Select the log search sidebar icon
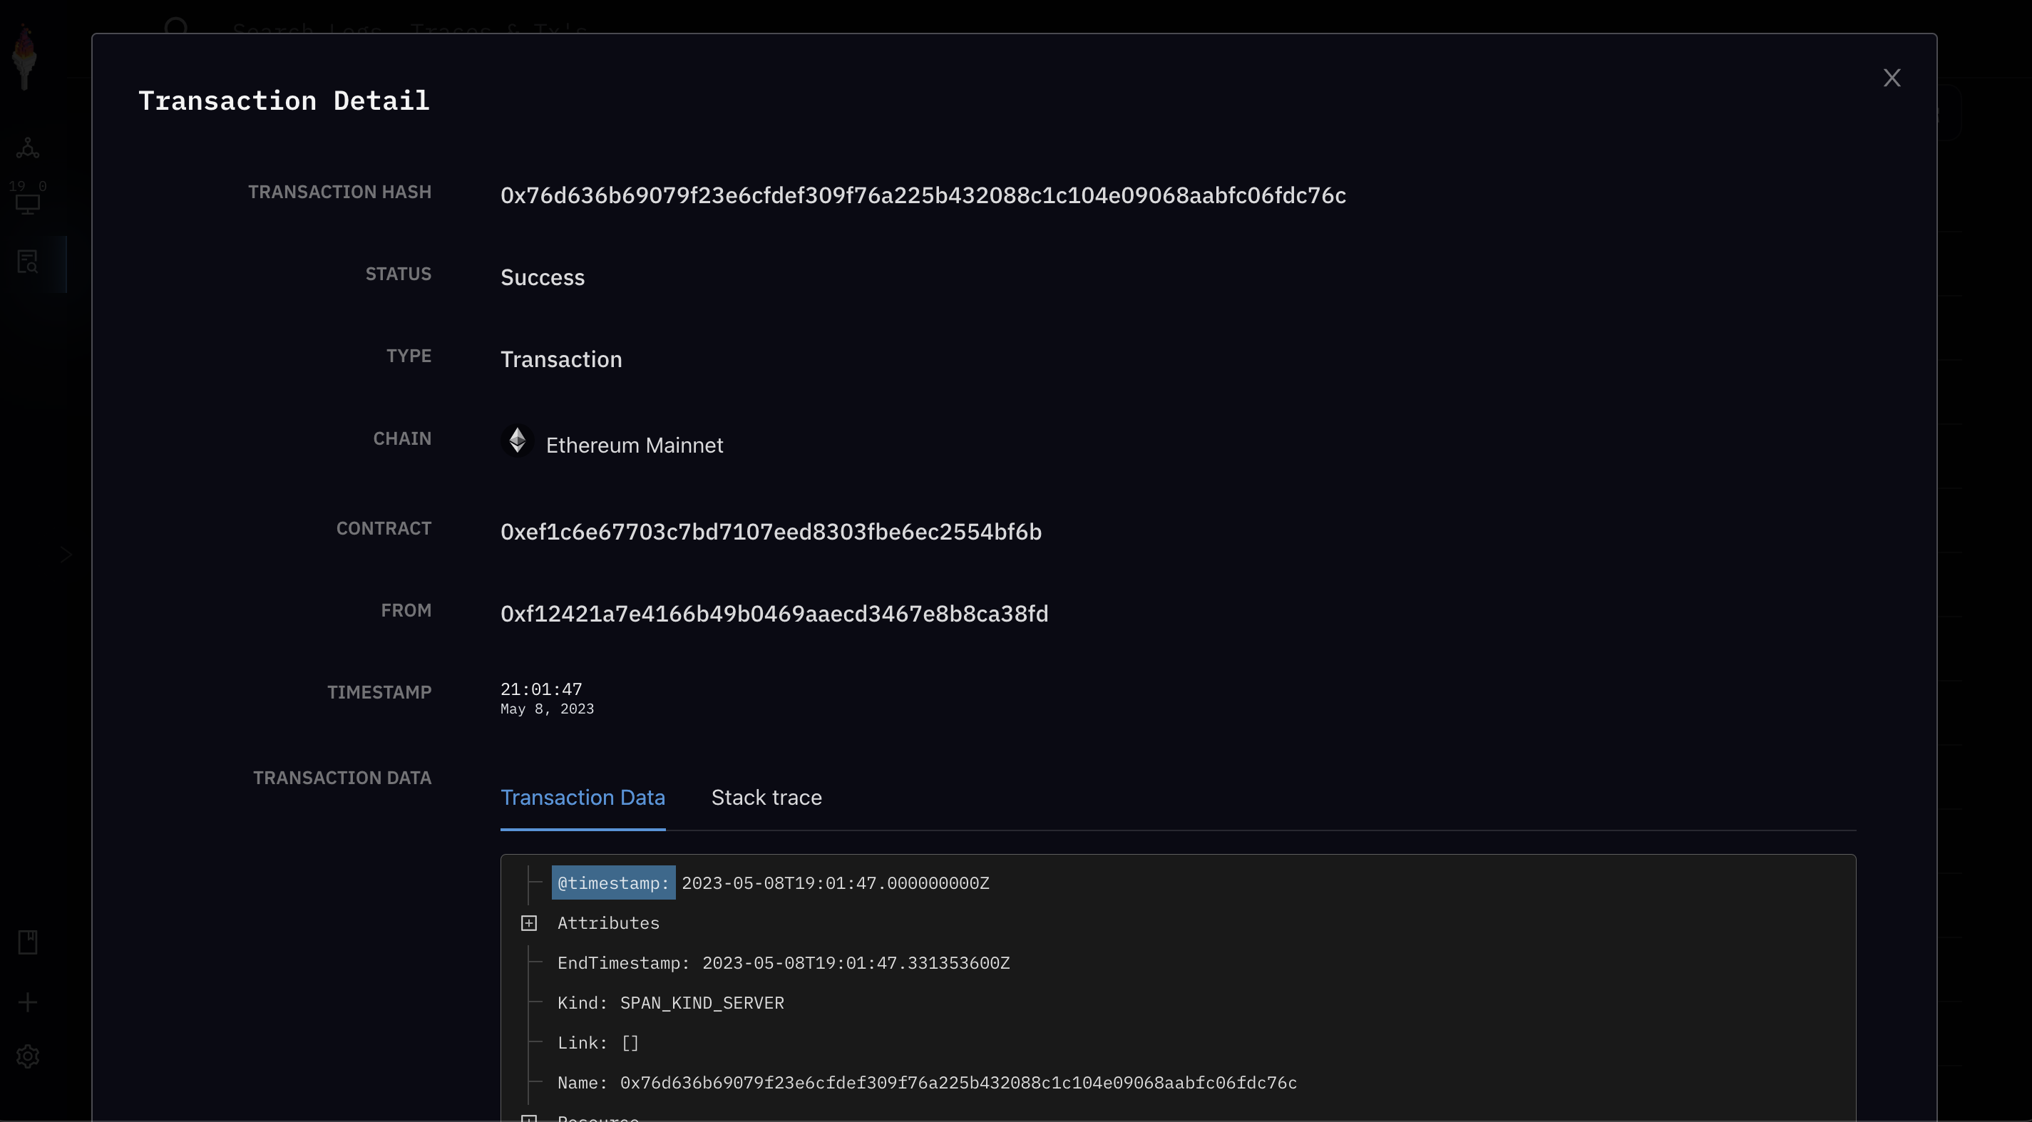The image size is (2032, 1122). click(28, 262)
